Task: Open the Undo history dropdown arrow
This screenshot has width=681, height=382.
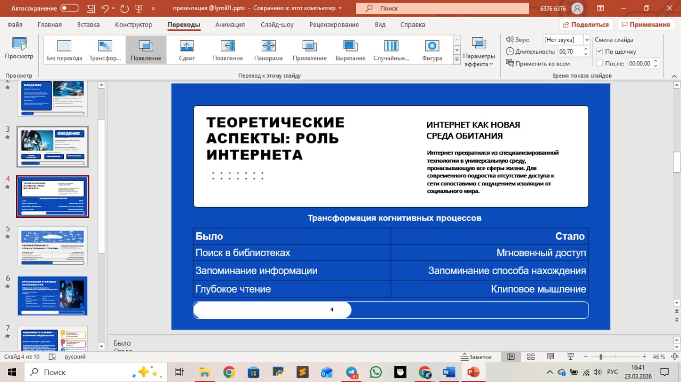Action: pos(114,9)
